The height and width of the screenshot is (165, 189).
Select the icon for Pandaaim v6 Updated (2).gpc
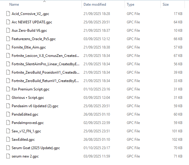point(8,106)
